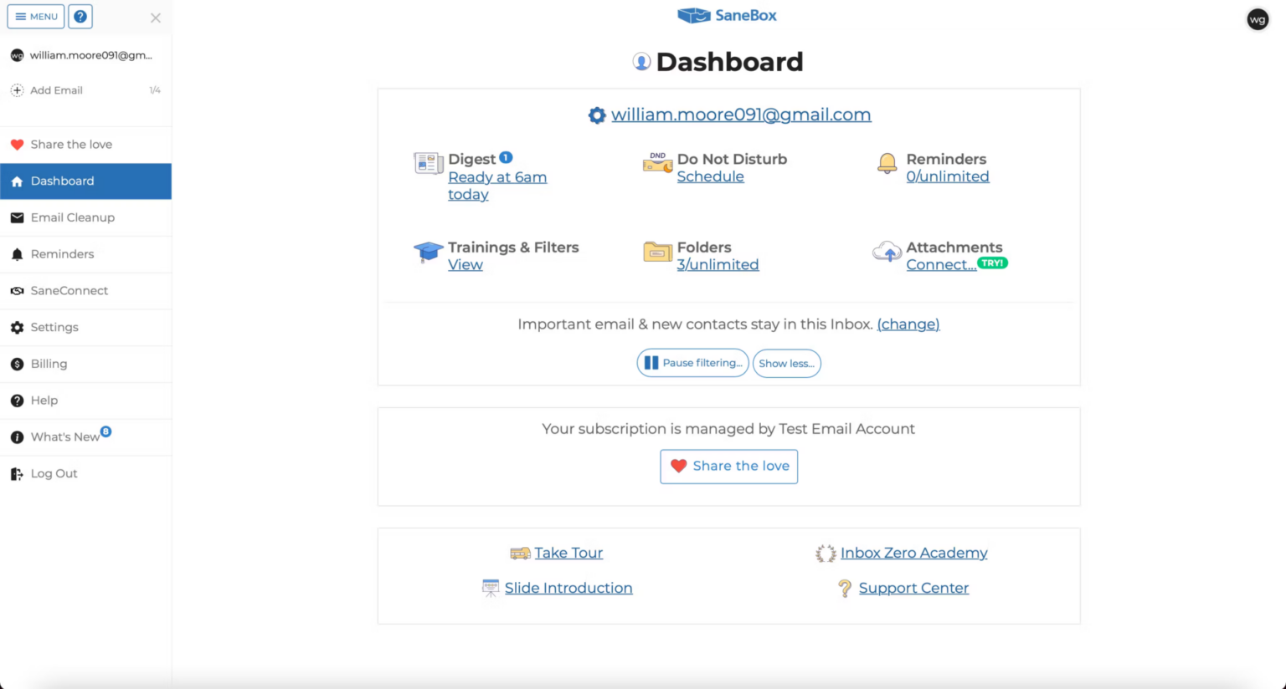Viewport: 1286px width, 689px height.
Task: Open the SaneConnect section in the sidebar
Action: (x=69, y=290)
